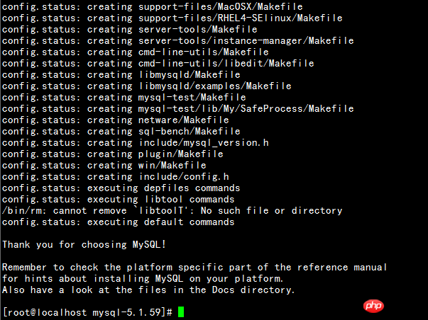Viewport: 428px width, 320px height.
Task: Click the 'win/Makefile' line
Action: tap(104, 166)
